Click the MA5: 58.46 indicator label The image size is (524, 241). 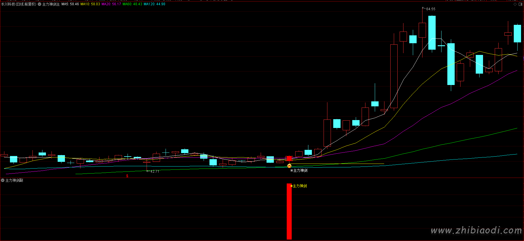[70, 4]
